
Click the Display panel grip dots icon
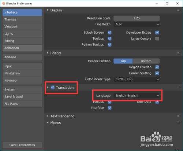pos(179,10)
